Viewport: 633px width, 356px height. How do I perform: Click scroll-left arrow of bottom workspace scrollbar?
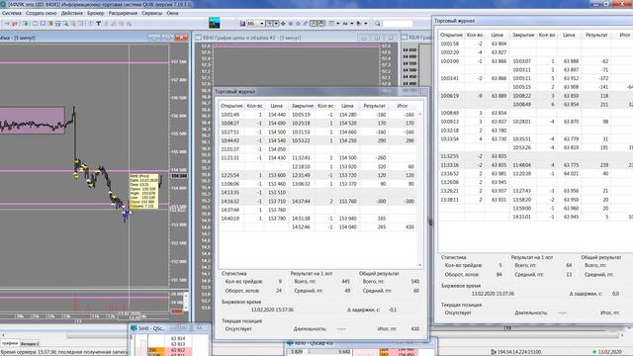[3, 335]
